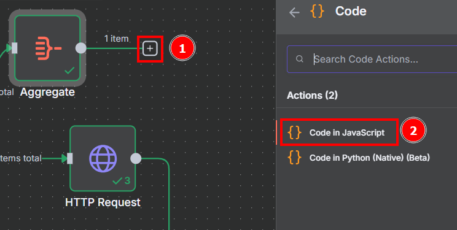Click the "1 item" connection label

116,39
